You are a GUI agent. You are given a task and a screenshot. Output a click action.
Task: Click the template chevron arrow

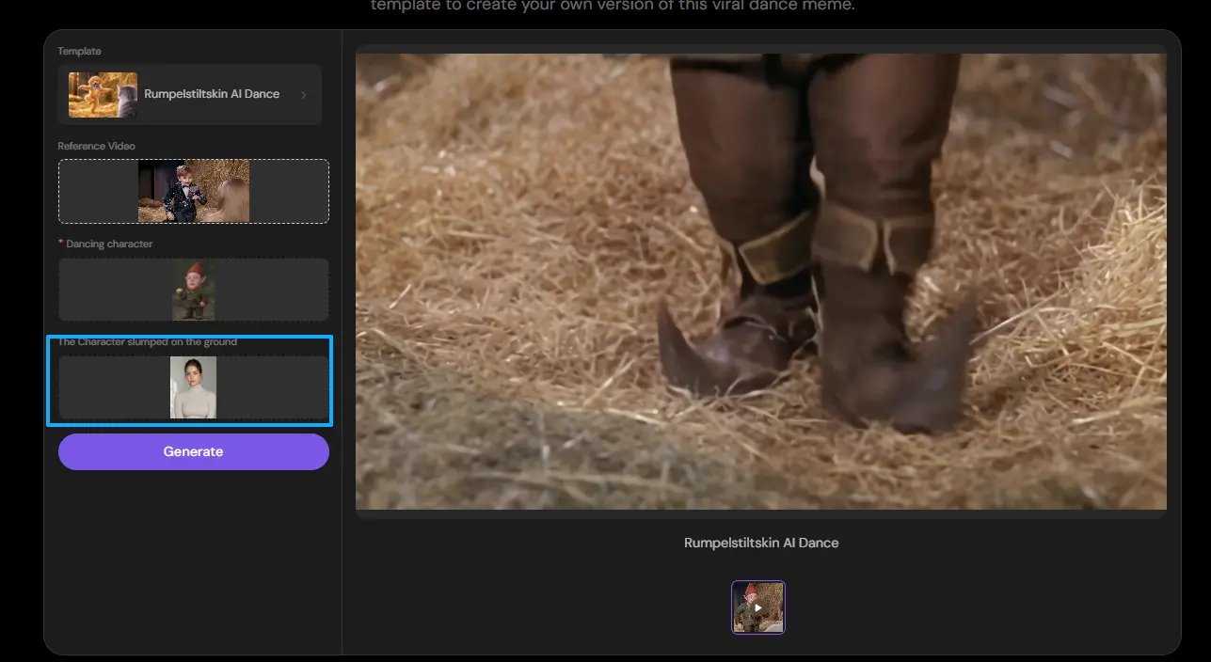(303, 95)
